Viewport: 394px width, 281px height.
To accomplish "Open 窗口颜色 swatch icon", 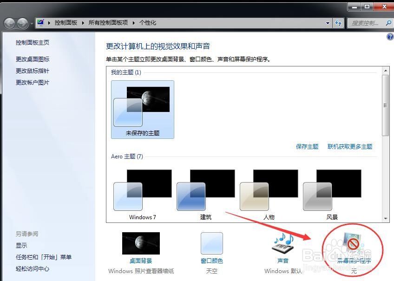I will click(212, 243).
